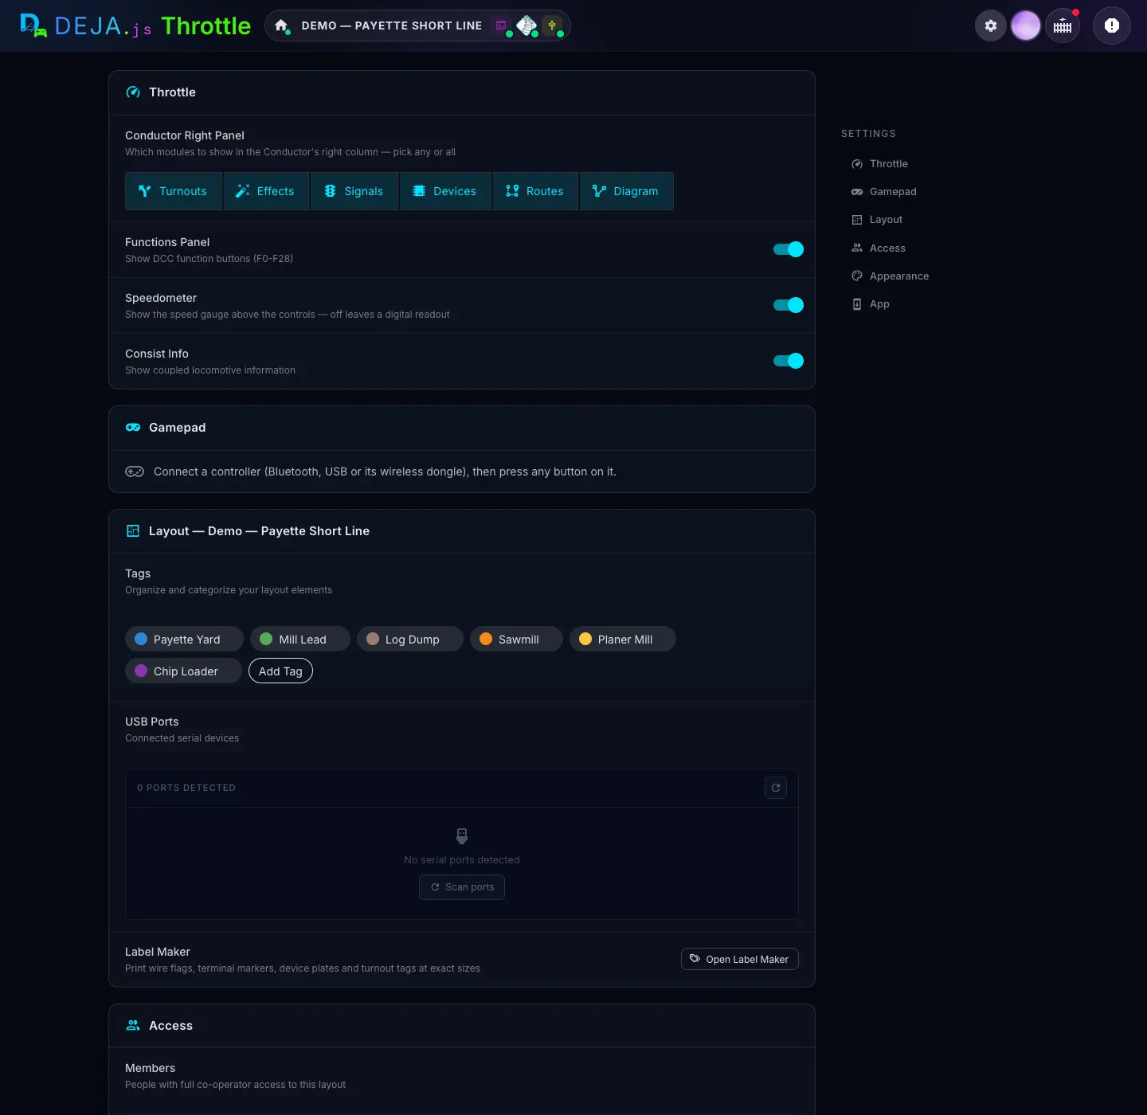This screenshot has width=1147, height=1115.
Task: Toggle the Routes module chip
Action: click(535, 191)
